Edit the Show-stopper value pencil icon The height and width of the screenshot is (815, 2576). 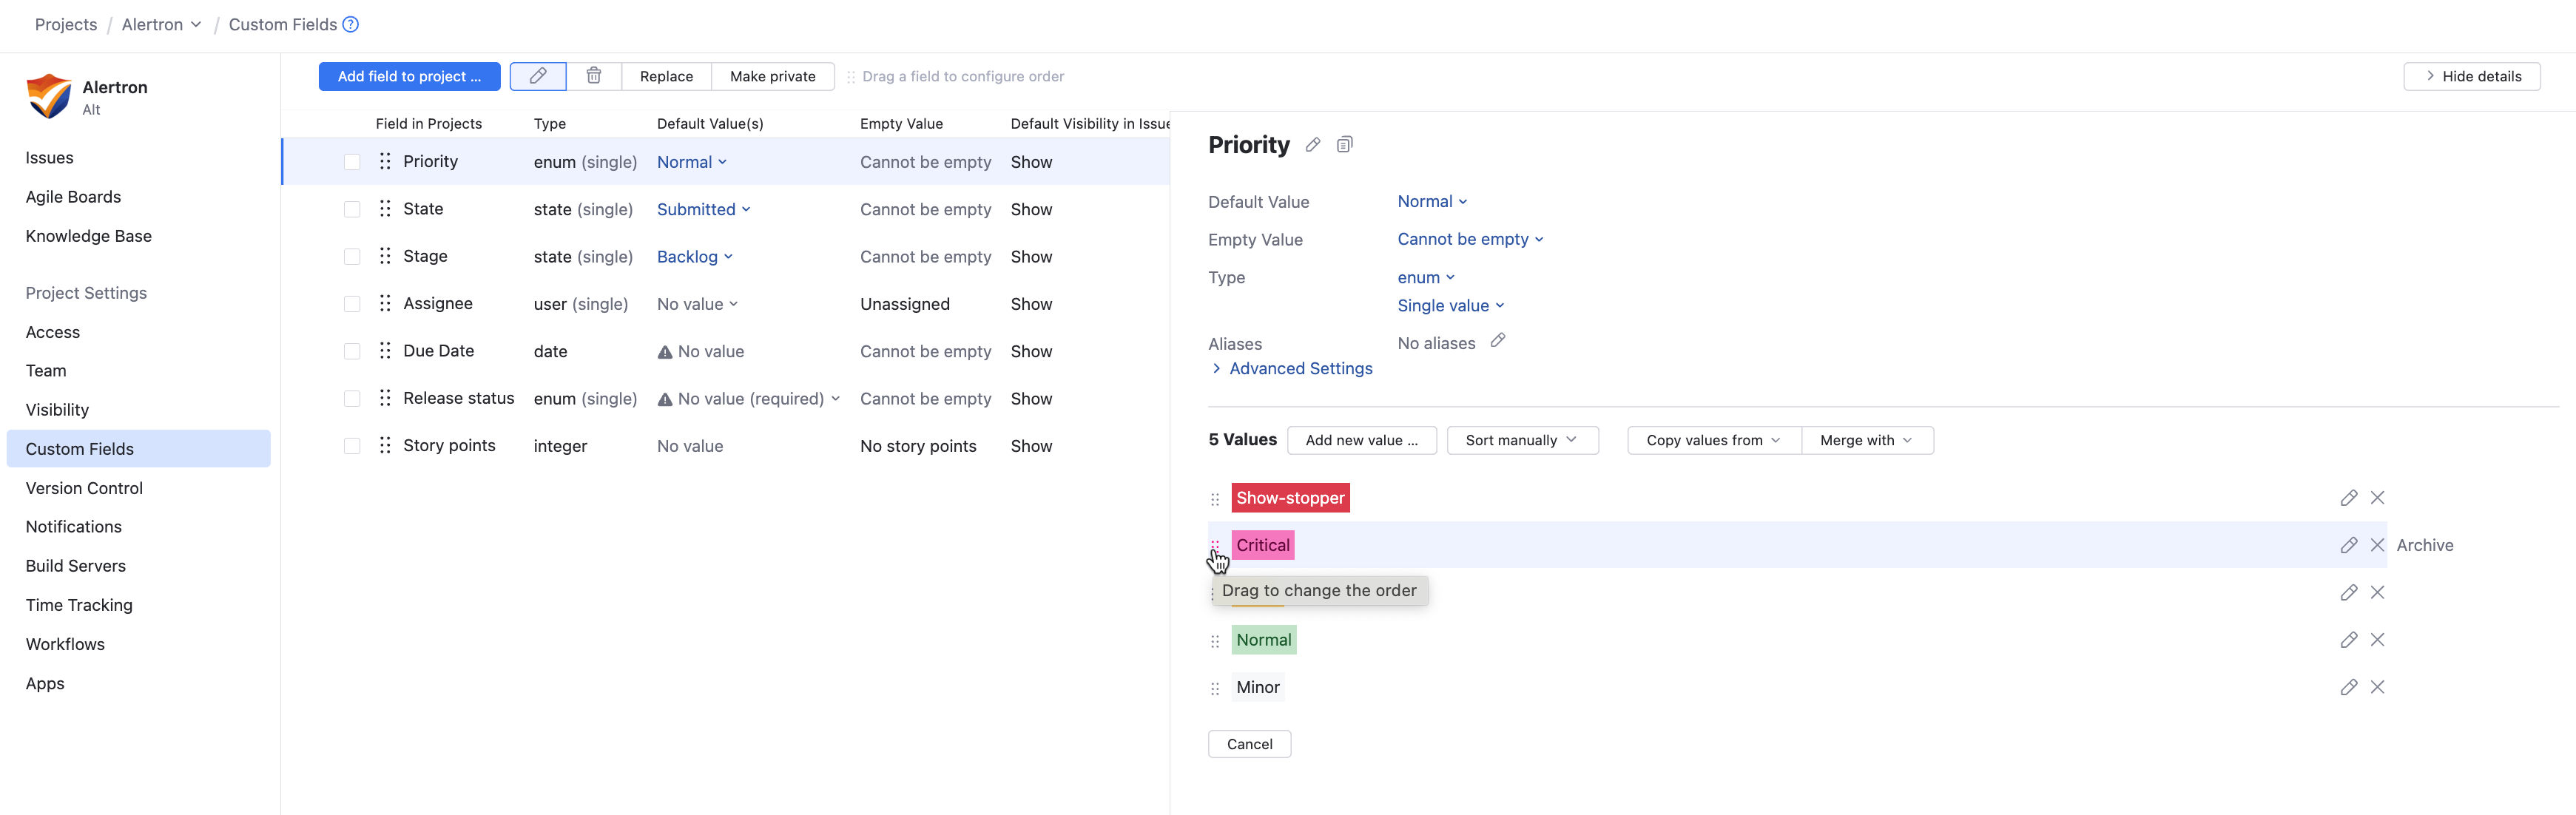tap(2348, 498)
